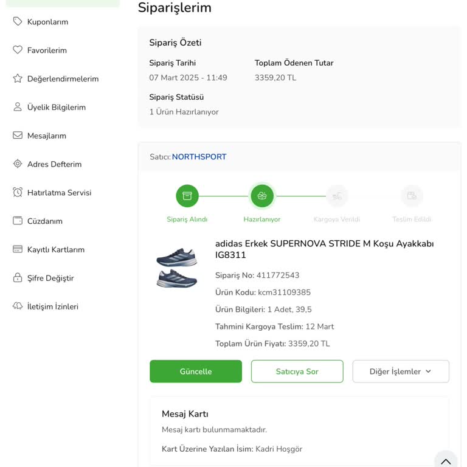Click the Şifre Değiştir lock icon
Viewport: 467px width, 467px height.
18,278
